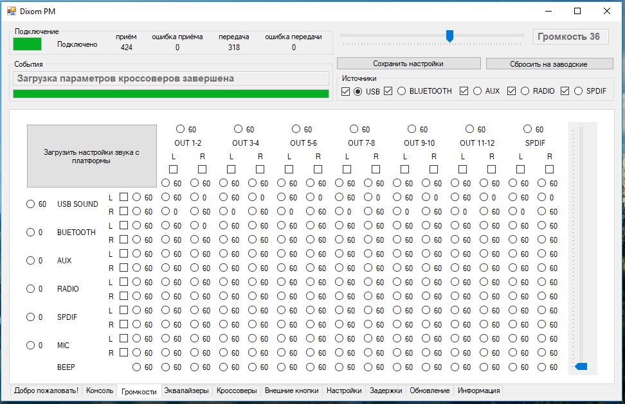Select the BLUETOOTH source radio button
The image size is (625, 404).
click(401, 91)
